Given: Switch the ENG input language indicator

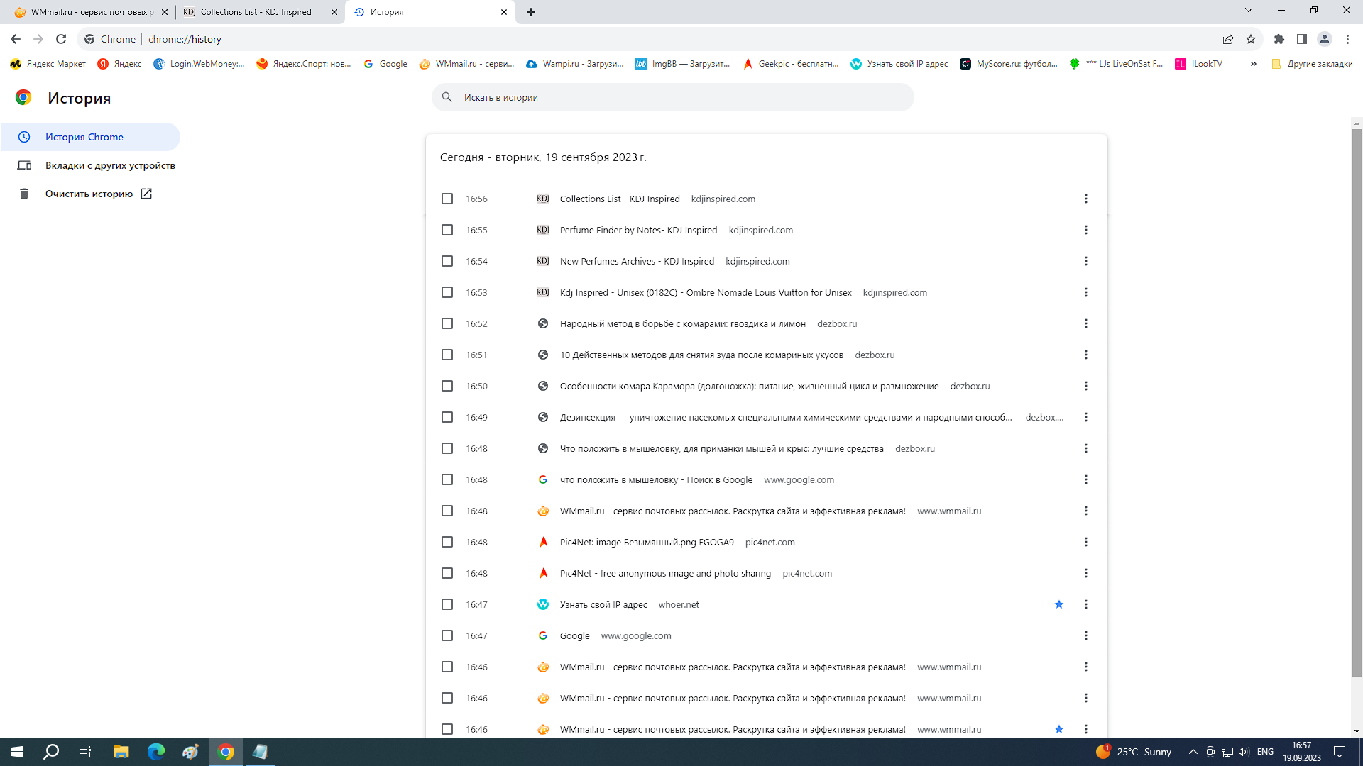Looking at the screenshot, I should [x=1265, y=752].
